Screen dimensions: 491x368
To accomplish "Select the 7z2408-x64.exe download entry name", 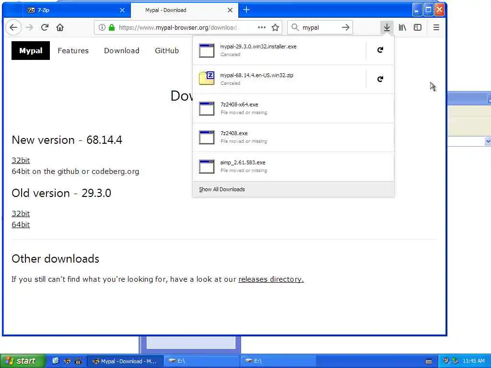I will click(239, 104).
